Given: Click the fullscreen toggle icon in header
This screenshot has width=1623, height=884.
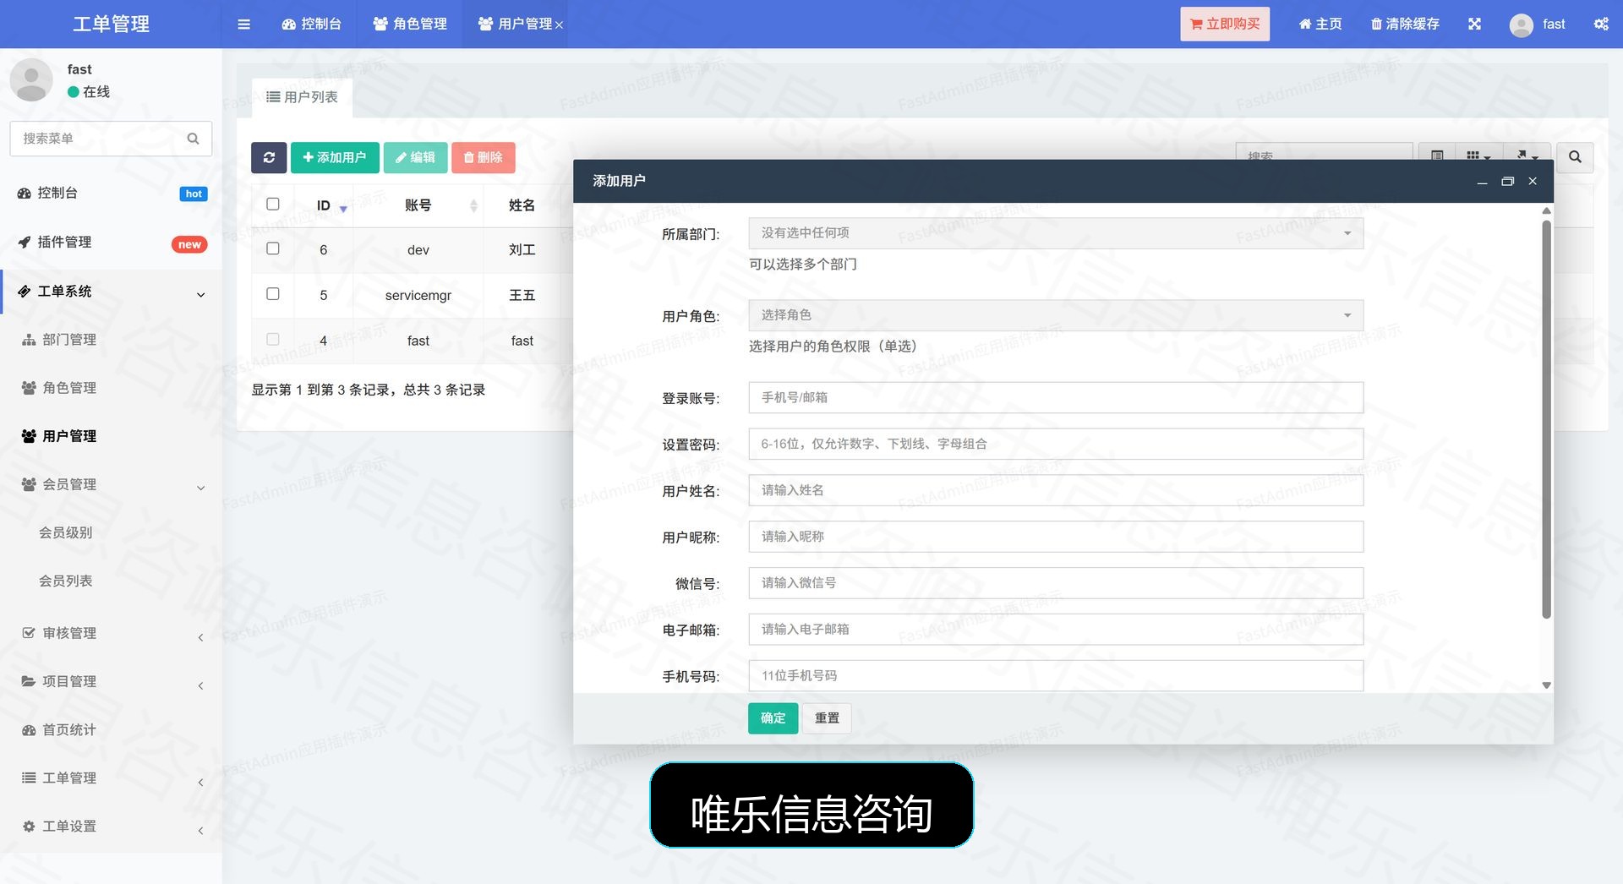Looking at the screenshot, I should pyautogui.click(x=1474, y=24).
